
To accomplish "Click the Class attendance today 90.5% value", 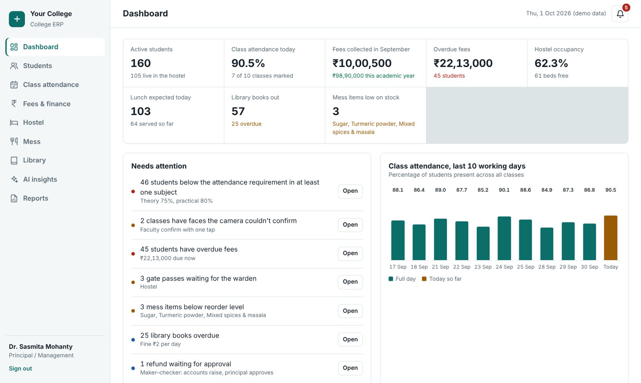I will click(x=248, y=63).
